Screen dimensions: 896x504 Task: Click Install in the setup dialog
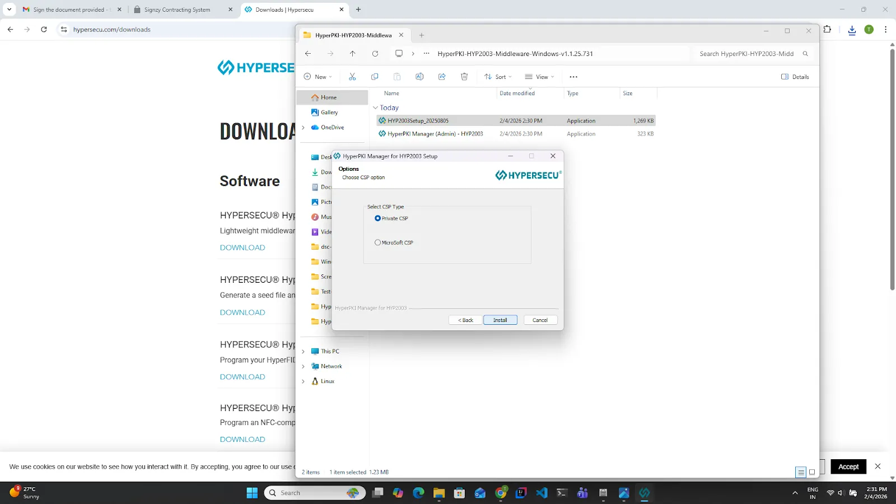click(500, 320)
